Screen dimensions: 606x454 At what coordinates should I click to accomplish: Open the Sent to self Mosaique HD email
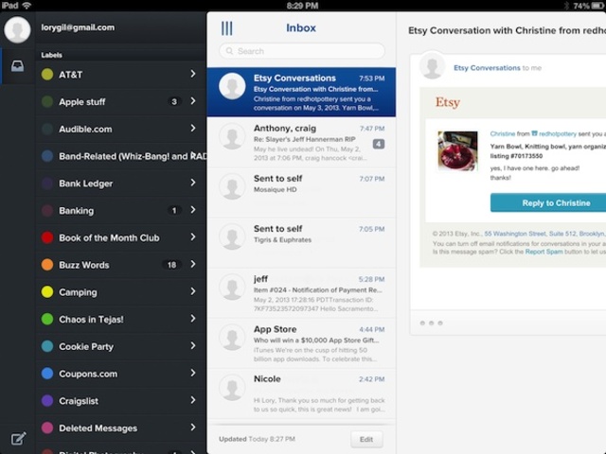301,192
